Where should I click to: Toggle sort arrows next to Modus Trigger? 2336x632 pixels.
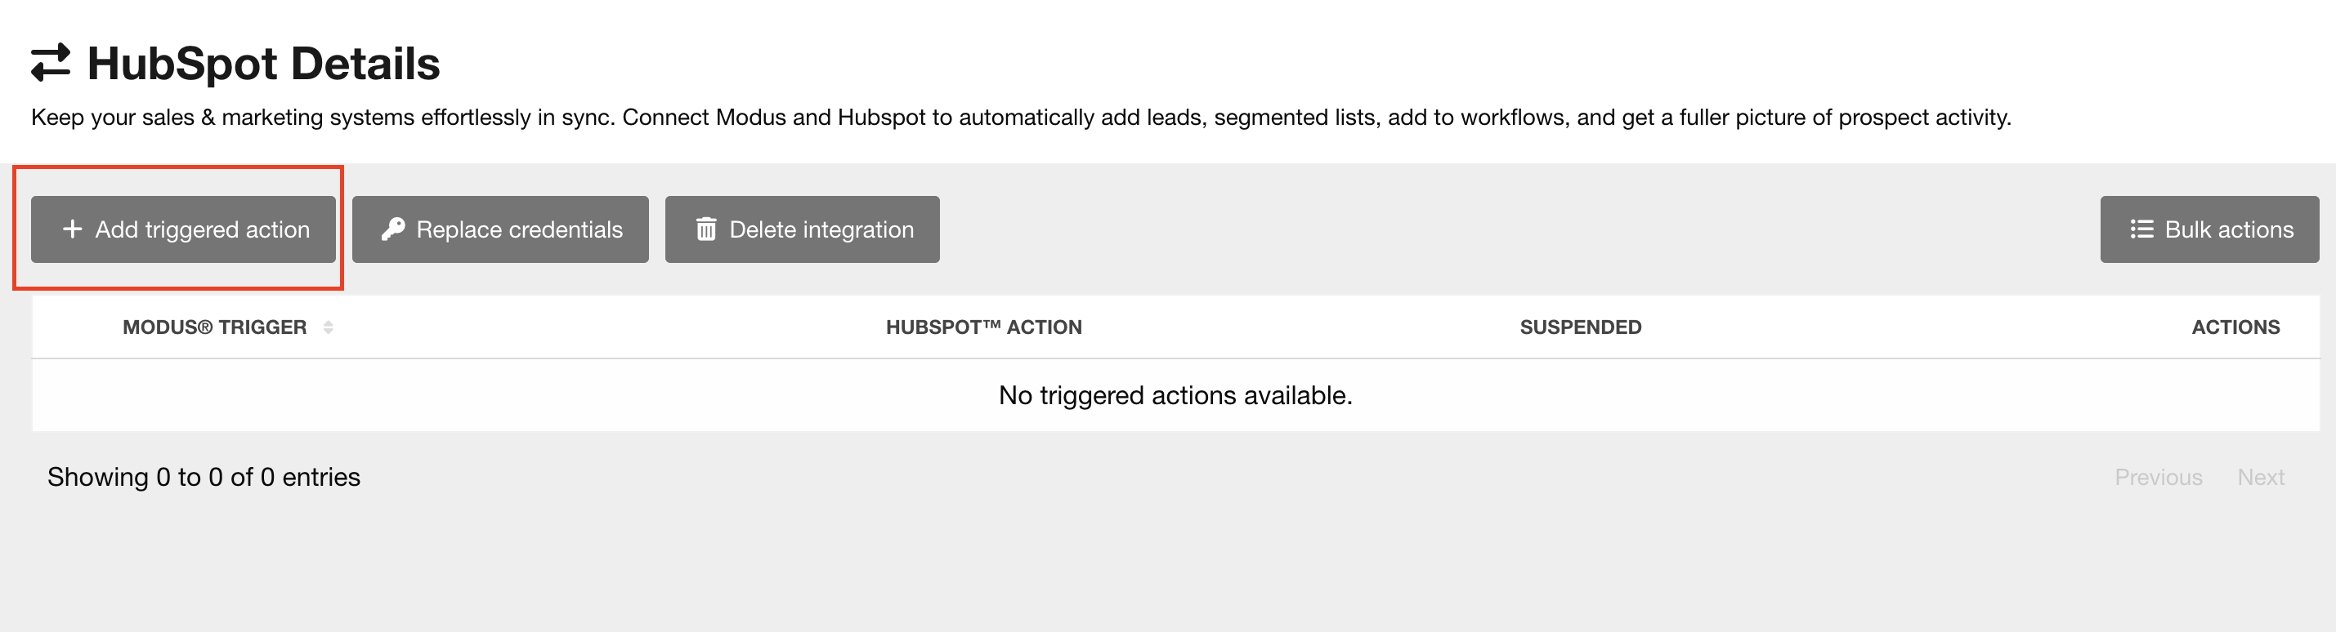pos(329,327)
